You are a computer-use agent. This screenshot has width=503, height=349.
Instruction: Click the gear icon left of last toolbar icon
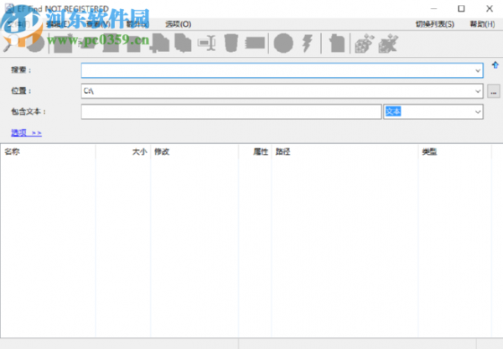pyautogui.click(x=363, y=41)
